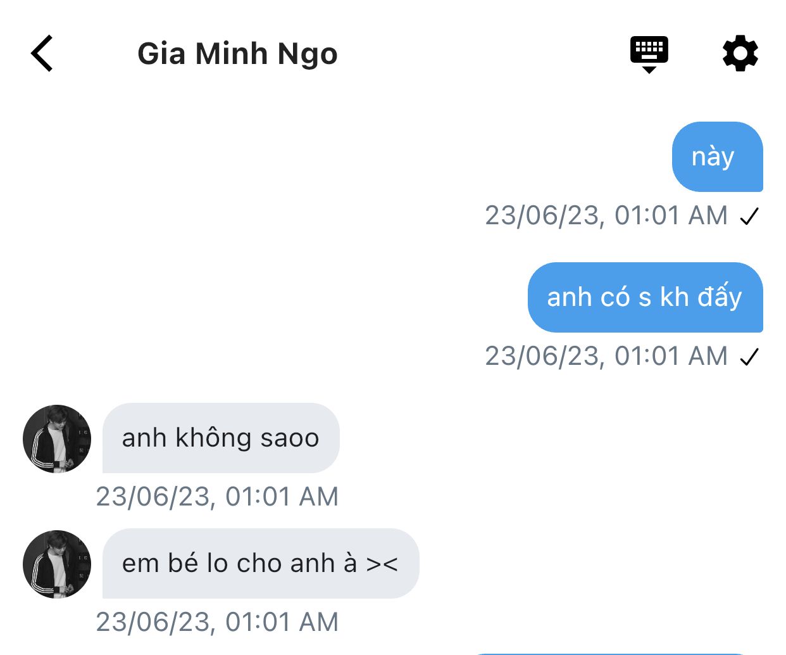Tap the avatar beside 'em bé lo cho anh à'
This screenshot has width=786, height=655.
point(57,564)
